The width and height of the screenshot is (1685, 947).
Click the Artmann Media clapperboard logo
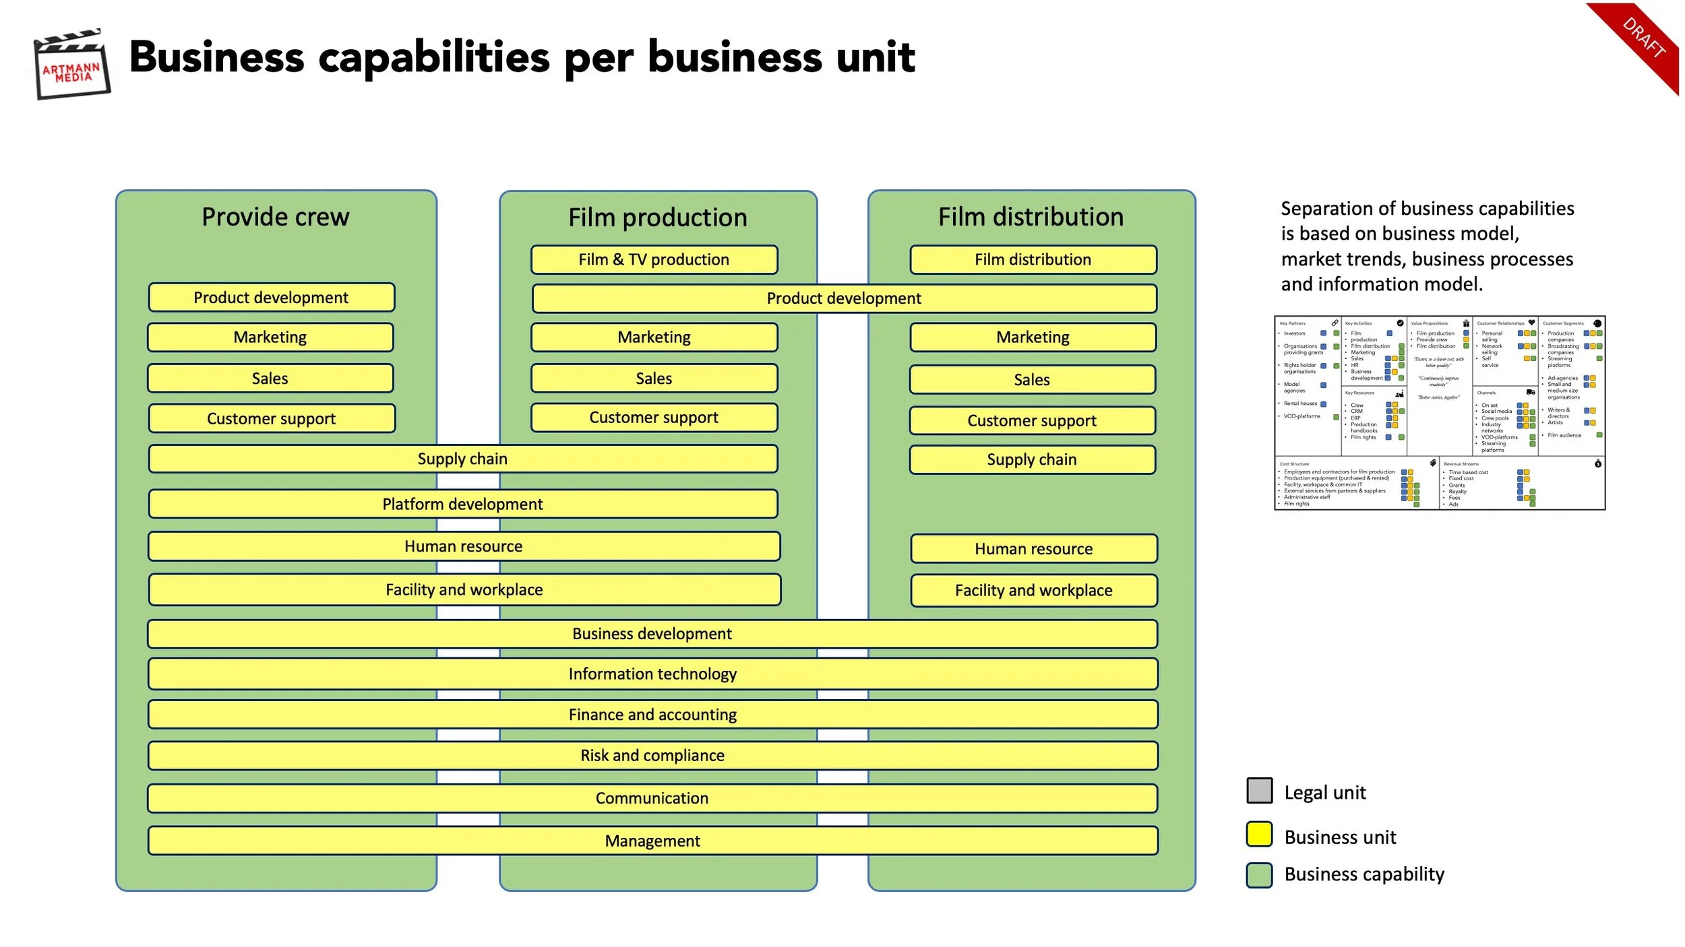[x=72, y=65]
